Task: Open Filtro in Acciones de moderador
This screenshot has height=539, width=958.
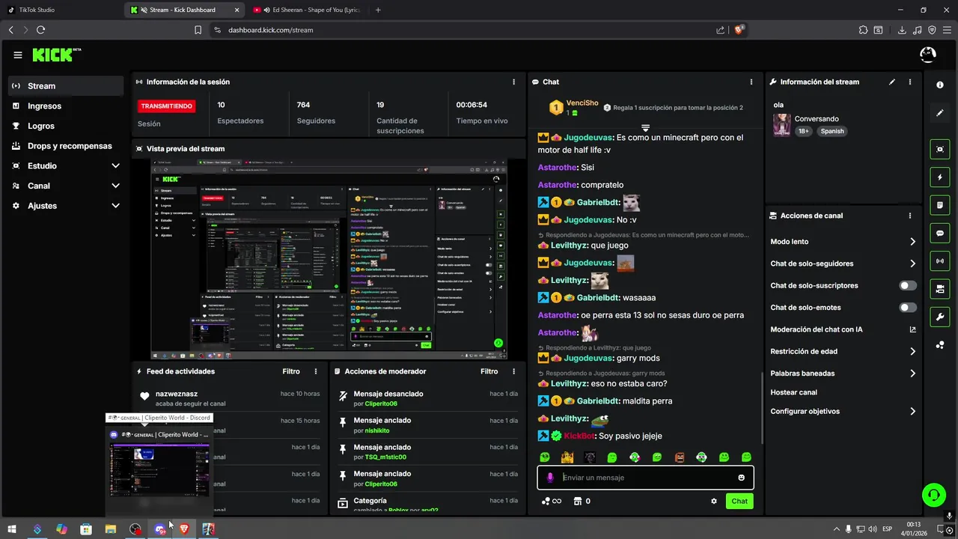Action: pyautogui.click(x=489, y=371)
